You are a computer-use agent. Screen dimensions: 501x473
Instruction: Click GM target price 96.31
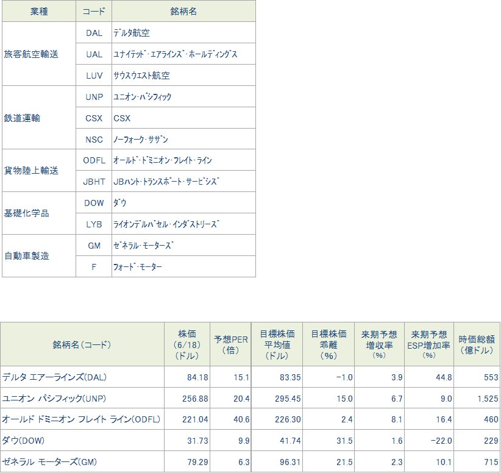coord(290,462)
